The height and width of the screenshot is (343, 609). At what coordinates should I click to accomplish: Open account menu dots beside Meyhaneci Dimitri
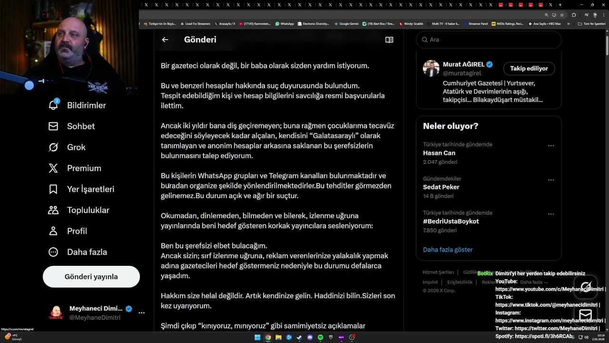pos(141,313)
